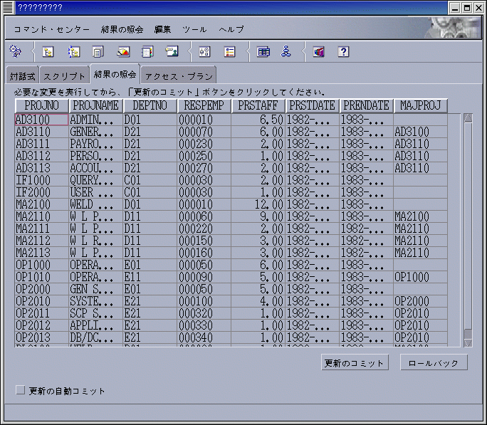Viewport: 487px width, 425px height.
Task: Select the 6.50 PRSTAFF cell
Action: [258, 120]
